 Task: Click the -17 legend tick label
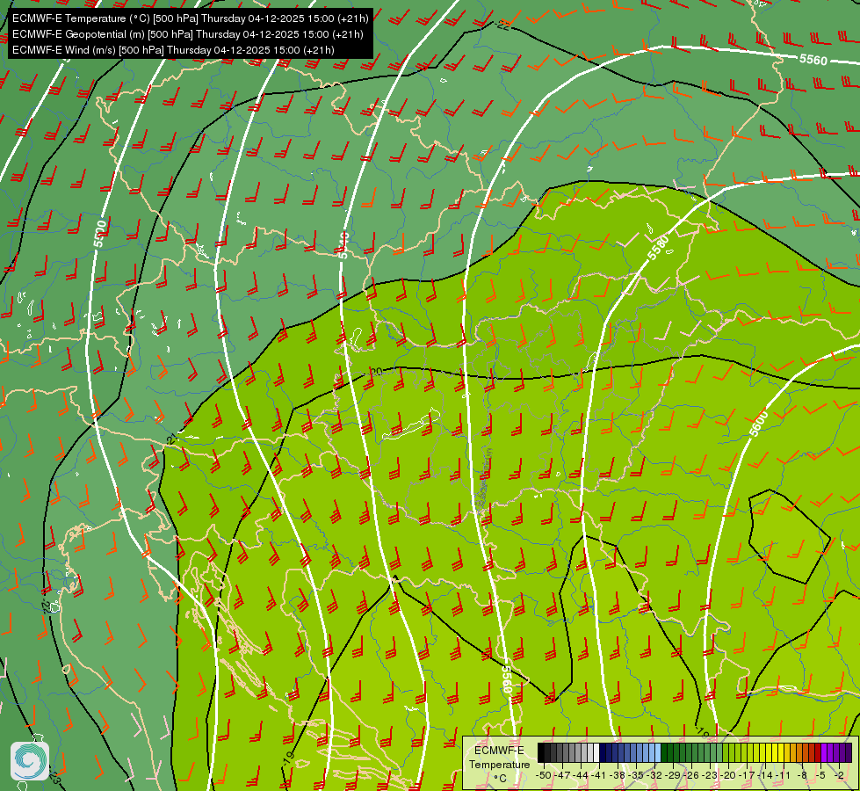(747, 775)
